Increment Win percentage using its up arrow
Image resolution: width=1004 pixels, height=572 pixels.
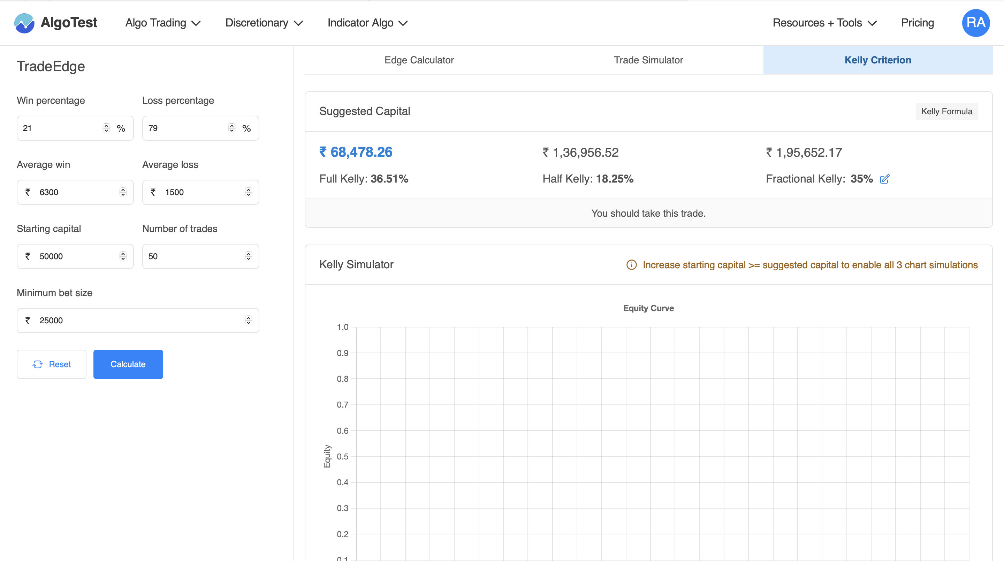106,125
